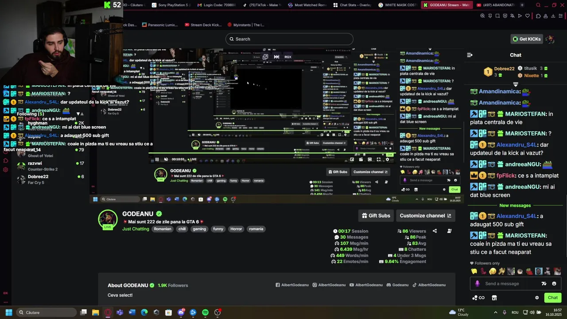567x319 pixels.
Task: Open AlbertGodeanu Facebook link
Action: point(292,285)
